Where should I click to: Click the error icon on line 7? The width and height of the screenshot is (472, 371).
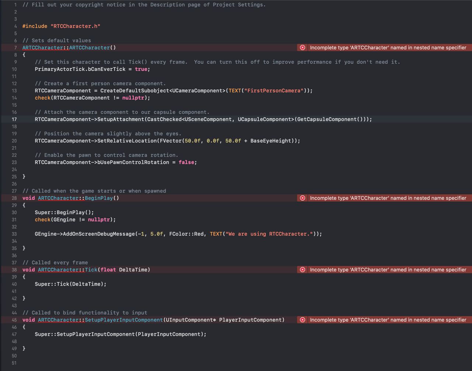point(302,48)
